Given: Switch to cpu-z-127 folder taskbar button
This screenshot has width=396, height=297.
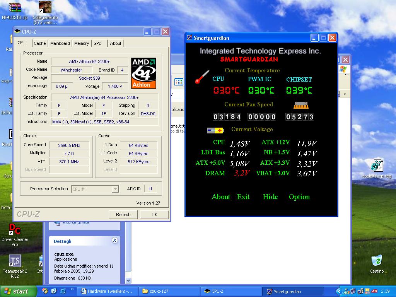Looking at the screenshot, I should point(169,291).
